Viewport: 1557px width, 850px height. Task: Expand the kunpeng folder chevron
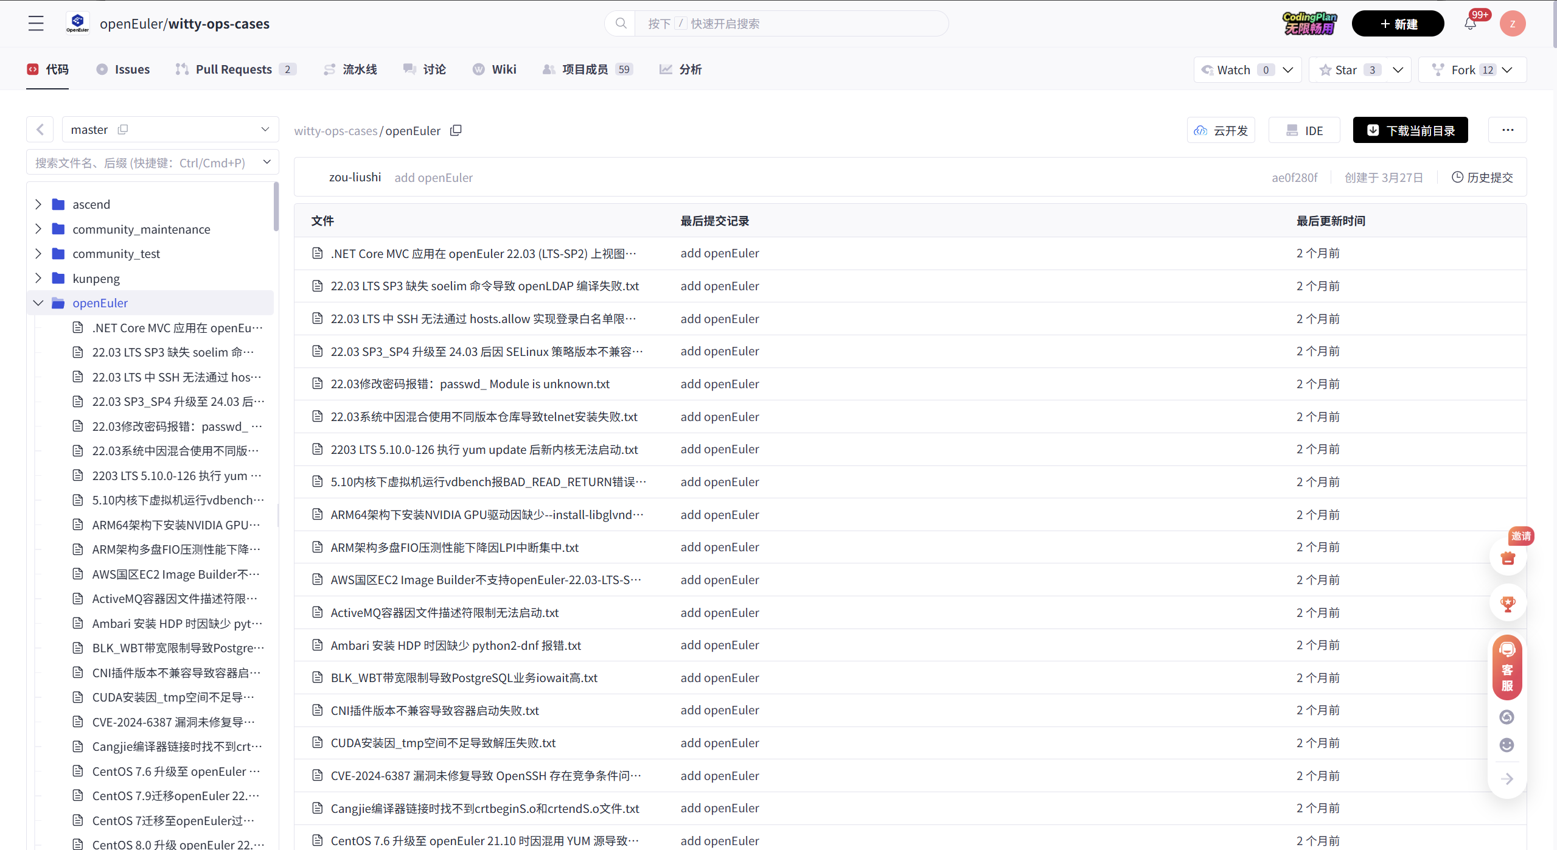[38, 278]
